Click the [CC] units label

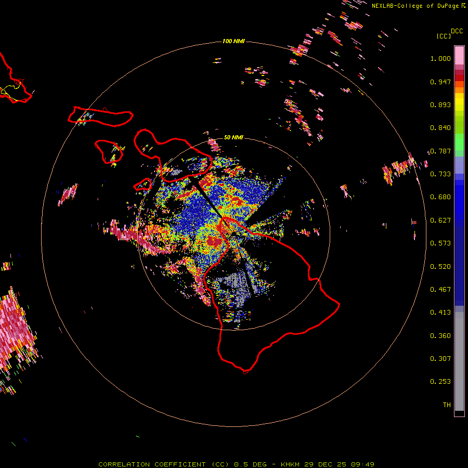coord(444,36)
